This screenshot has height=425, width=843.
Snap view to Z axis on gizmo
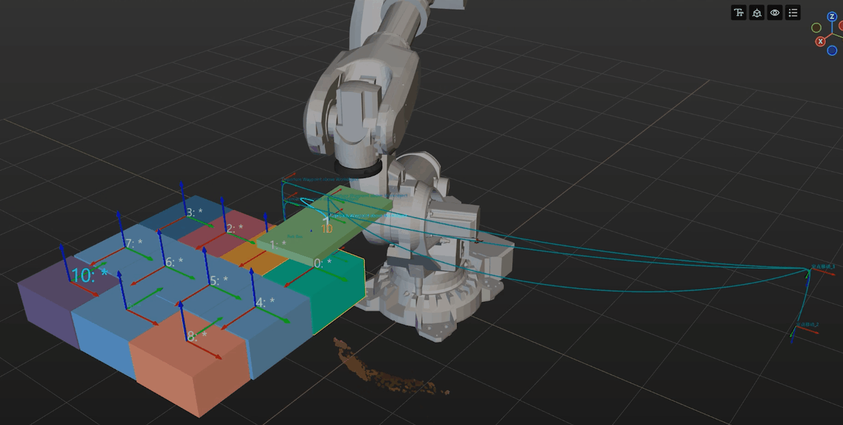tap(832, 16)
